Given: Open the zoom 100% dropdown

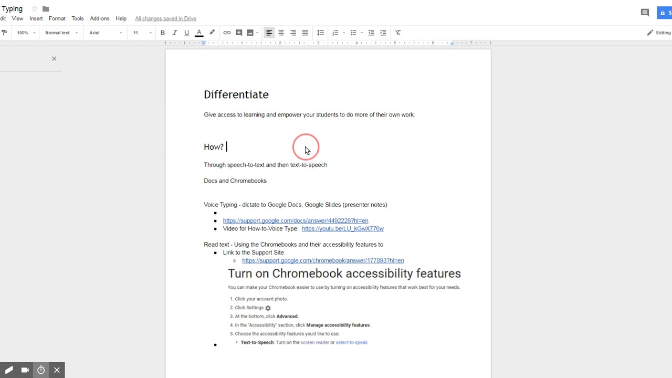Looking at the screenshot, I should 26,33.
